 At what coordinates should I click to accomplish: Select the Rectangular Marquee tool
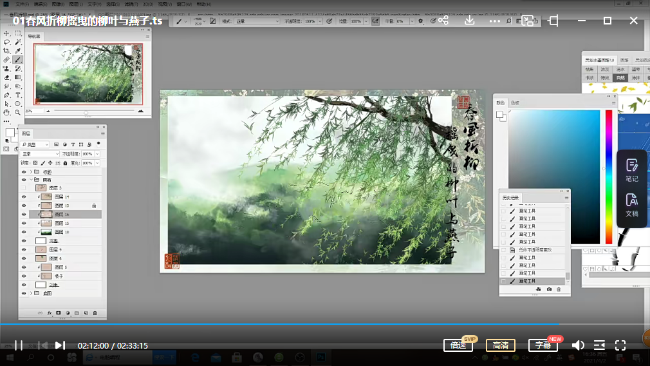[18, 34]
